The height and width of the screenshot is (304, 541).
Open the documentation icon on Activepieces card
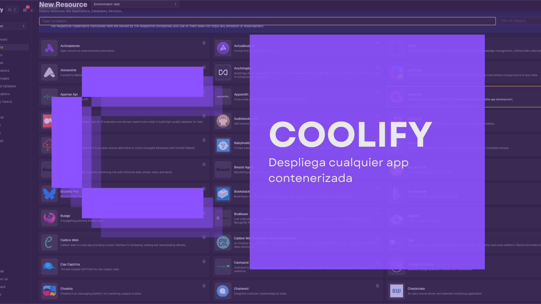(x=204, y=43)
